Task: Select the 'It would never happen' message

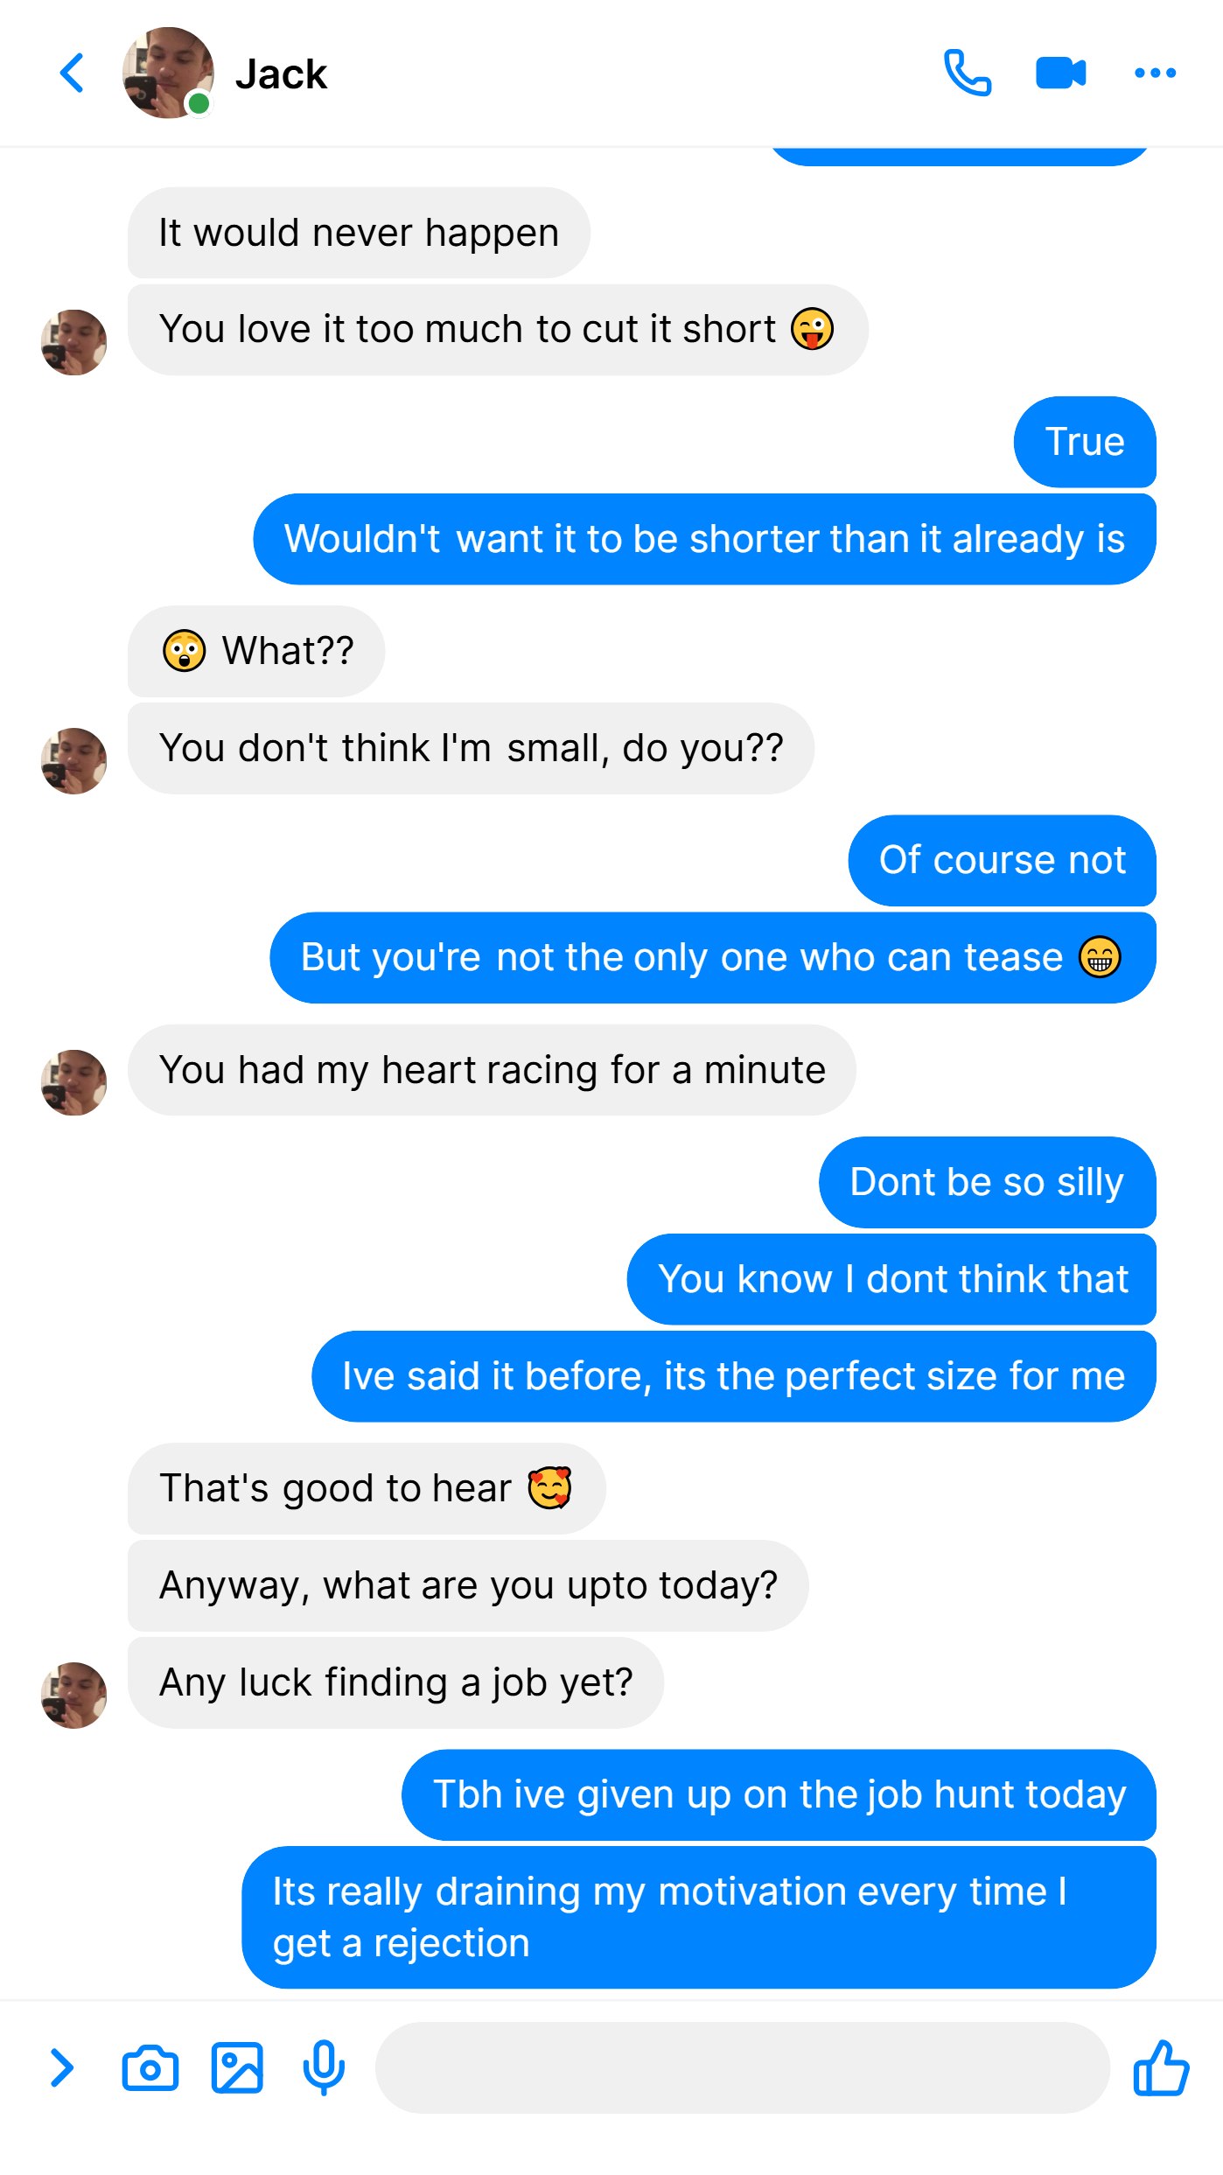Action: click(359, 233)
